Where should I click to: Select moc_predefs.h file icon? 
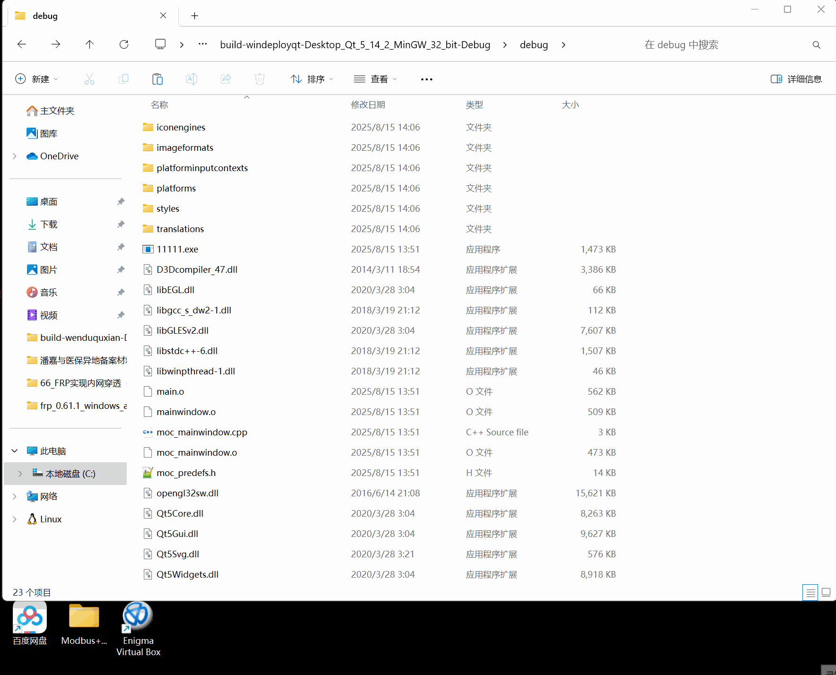point(148,473)
